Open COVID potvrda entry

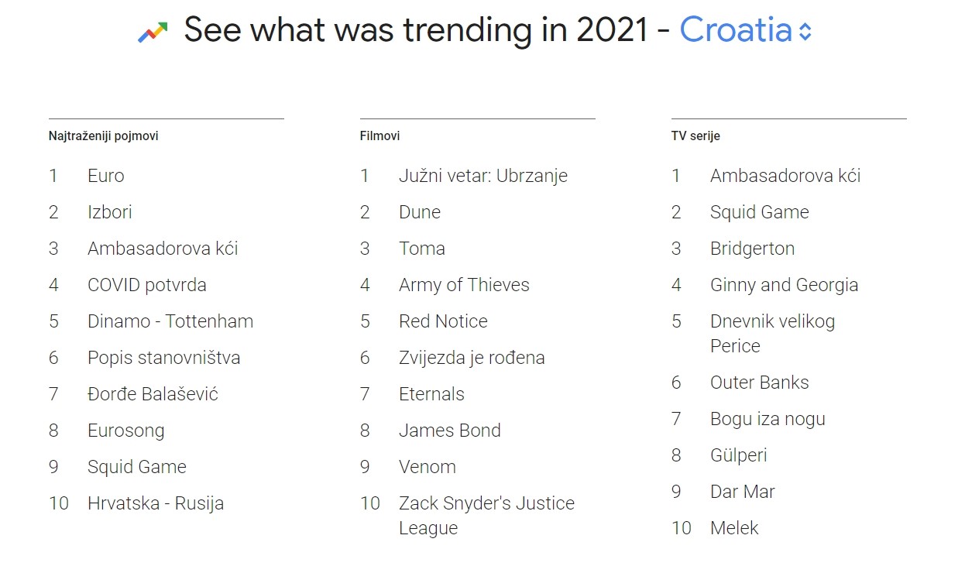coord(147,285)
